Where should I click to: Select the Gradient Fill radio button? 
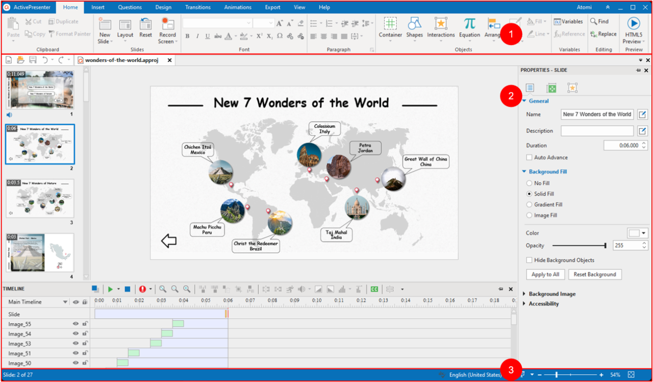(x=529, y=204)
